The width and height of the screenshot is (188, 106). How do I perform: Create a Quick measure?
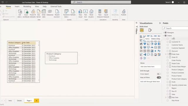pyautogui.click(x=106, y=14)
